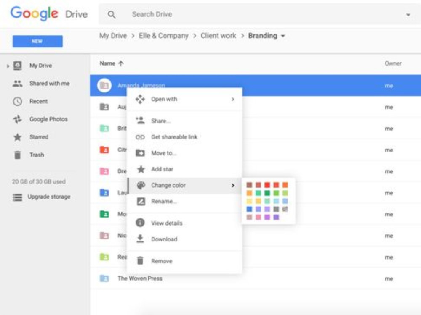Image resolution: width=421 pixels, height=315 pixels.
Task: Choose Move to... menu entry
Action: [x=184, y=153]
